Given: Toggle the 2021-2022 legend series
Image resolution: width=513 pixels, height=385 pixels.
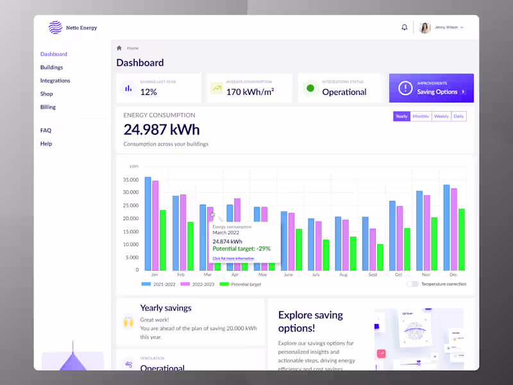Looking at the screenshot, I should 158,284.
